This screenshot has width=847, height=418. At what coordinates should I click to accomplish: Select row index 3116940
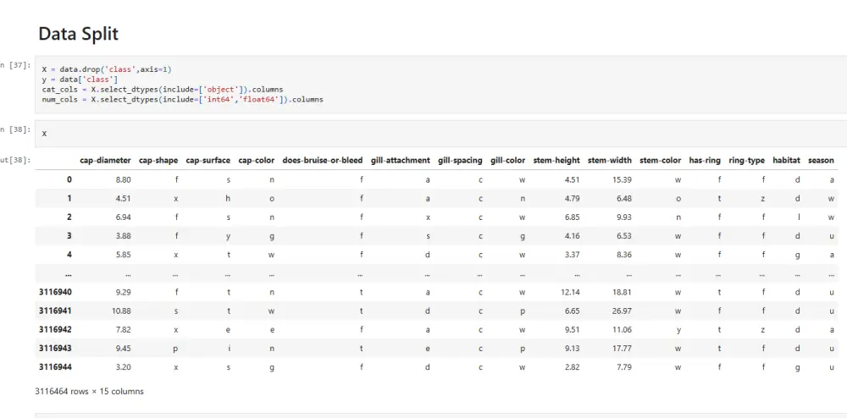[x=55, y=292]
